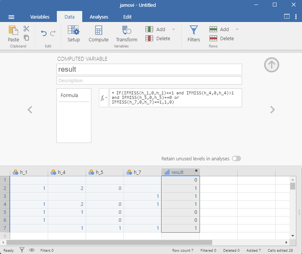The image size is (302, 254).
Task: Click the Description input field
Action: point(149,80)
